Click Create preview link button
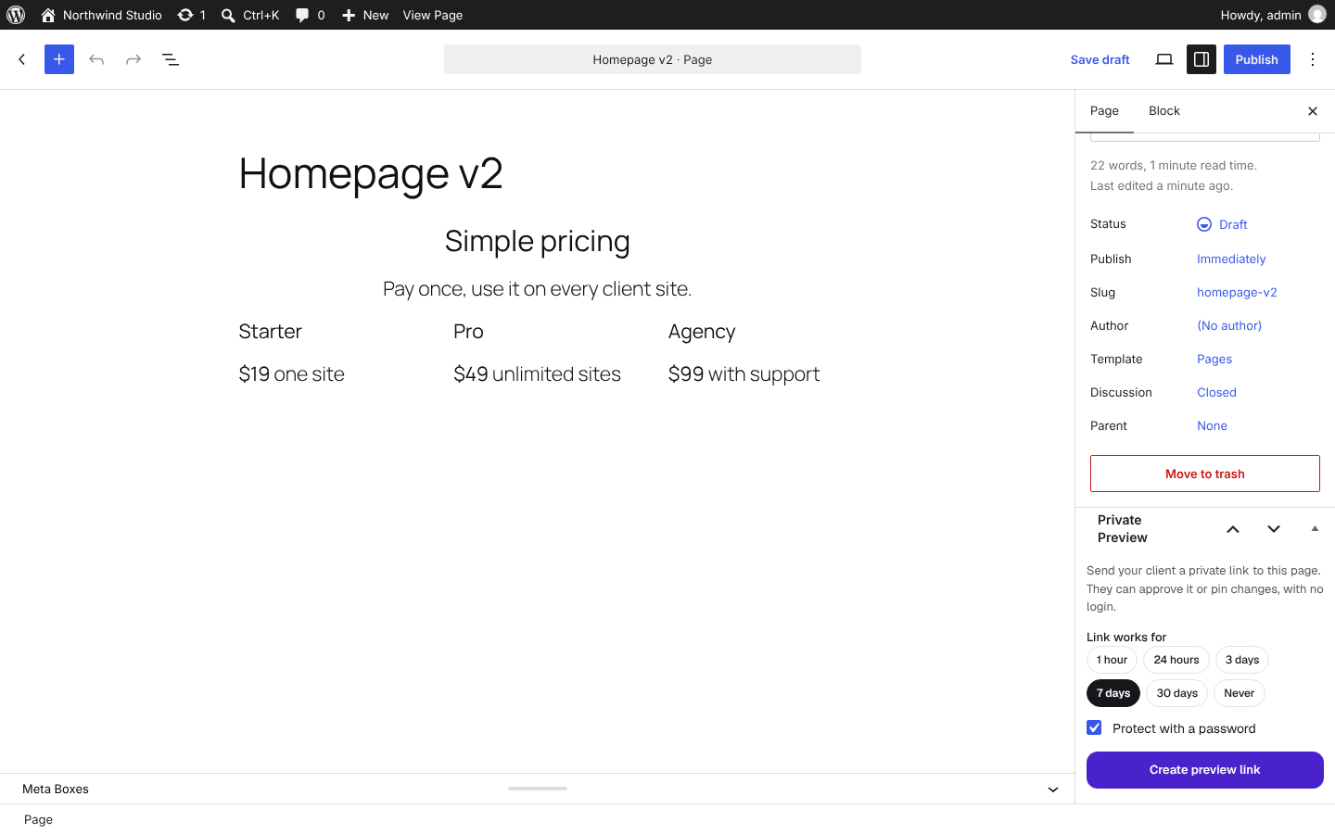 pos(1205,770)
